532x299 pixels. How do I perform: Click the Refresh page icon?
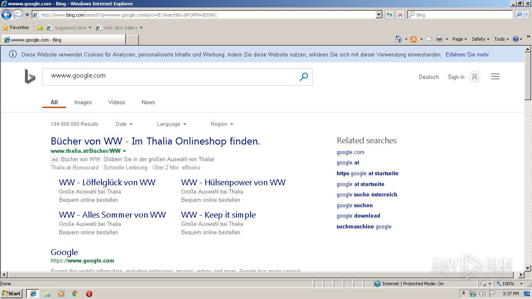point(389,15)
